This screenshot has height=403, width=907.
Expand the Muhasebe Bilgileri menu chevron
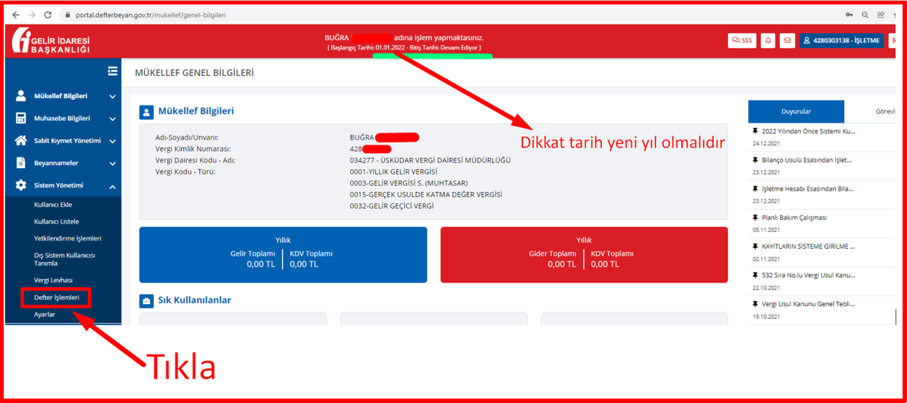(x=112, y=118)
